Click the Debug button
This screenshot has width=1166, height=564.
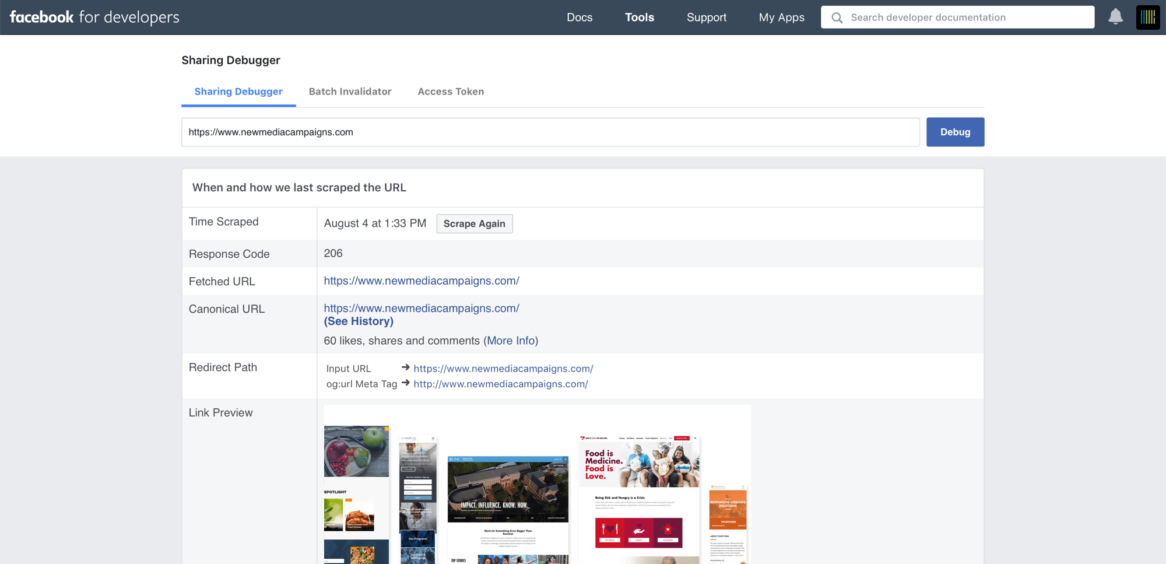(955, 132)
